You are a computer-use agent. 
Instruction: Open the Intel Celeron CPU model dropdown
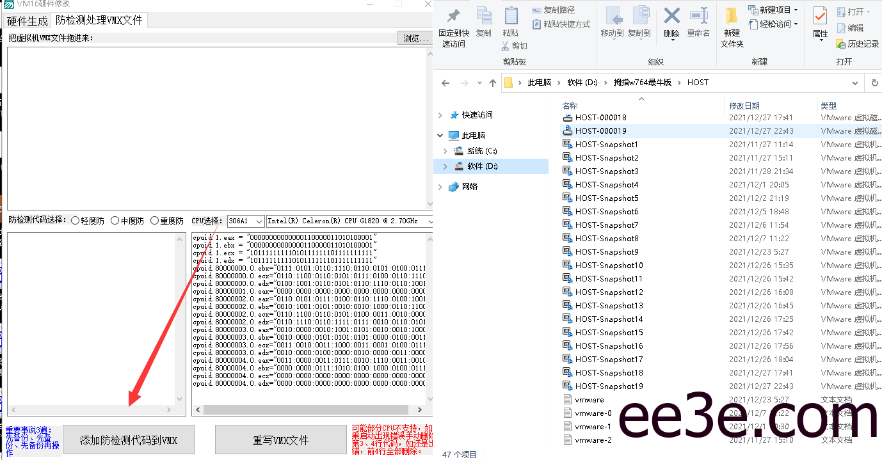pyautogui.click(x=428, y=220)
